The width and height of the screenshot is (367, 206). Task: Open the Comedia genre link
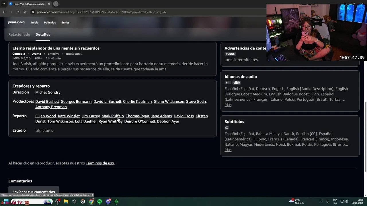pyautogui.click(x=19, y=54)
